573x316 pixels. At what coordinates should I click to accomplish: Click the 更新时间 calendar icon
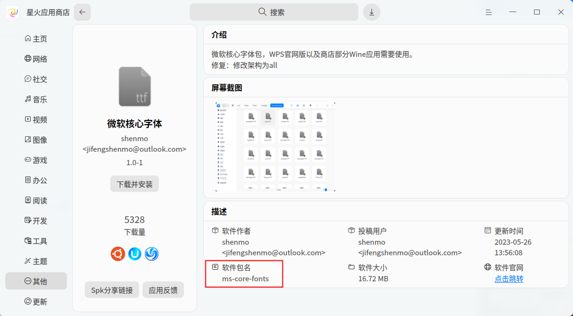pyautogui.click(x=487, y=230)
